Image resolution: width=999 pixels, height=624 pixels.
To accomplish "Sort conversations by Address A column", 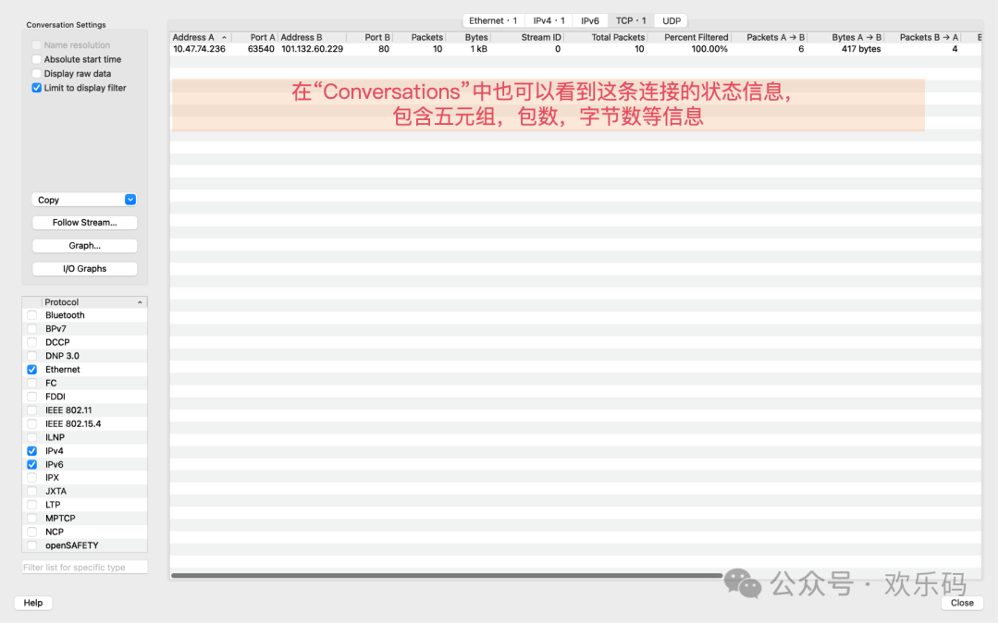I will (x=194, y=37).
